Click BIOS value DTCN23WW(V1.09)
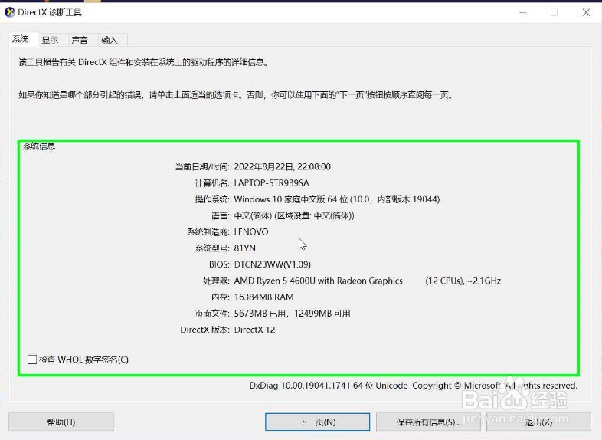This screenshot has height=440, width=602. pos(272,264)
